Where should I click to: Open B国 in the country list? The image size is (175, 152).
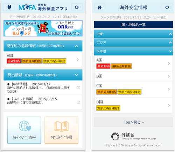pyautogui.click(x=133, y=76)
